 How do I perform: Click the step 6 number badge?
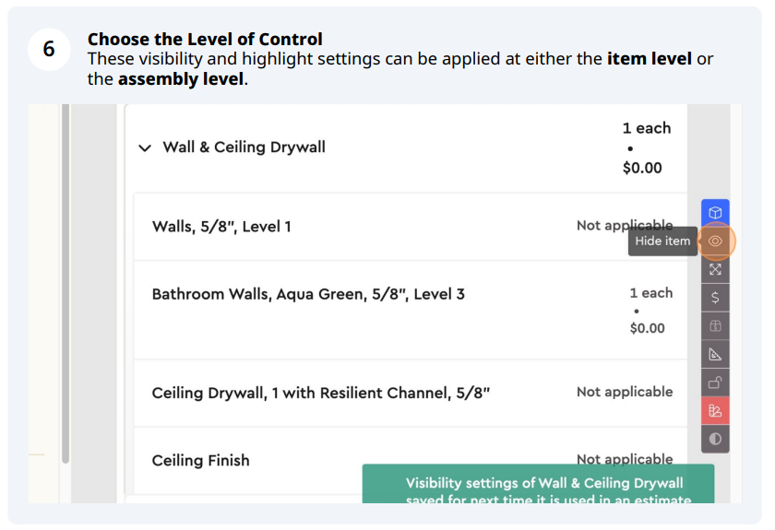pyautogui.click(x=49, y=49)
